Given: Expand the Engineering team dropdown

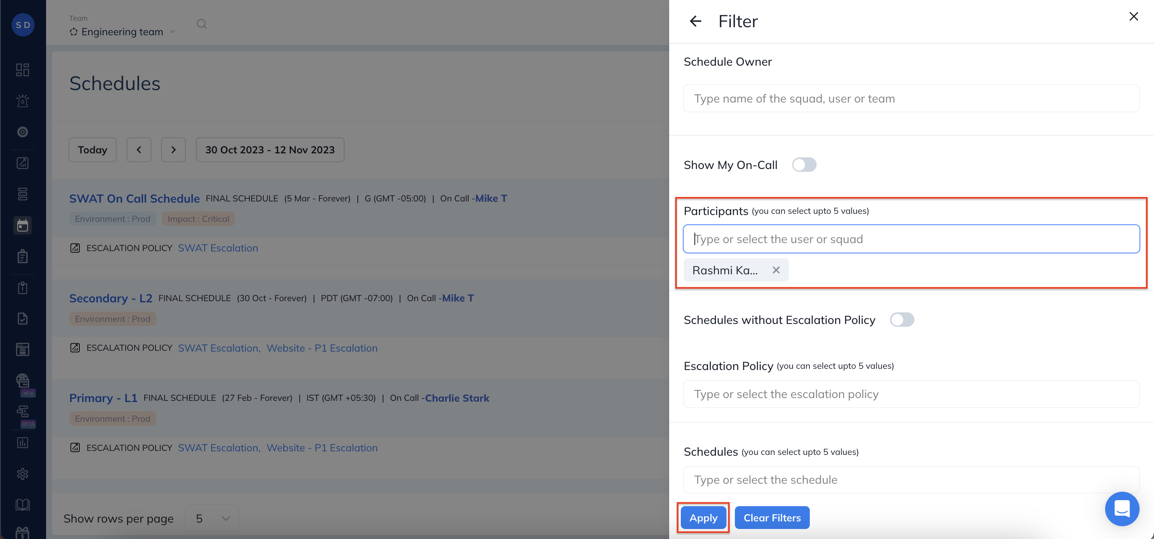Looking at the screenshot, I should (122, 32).
